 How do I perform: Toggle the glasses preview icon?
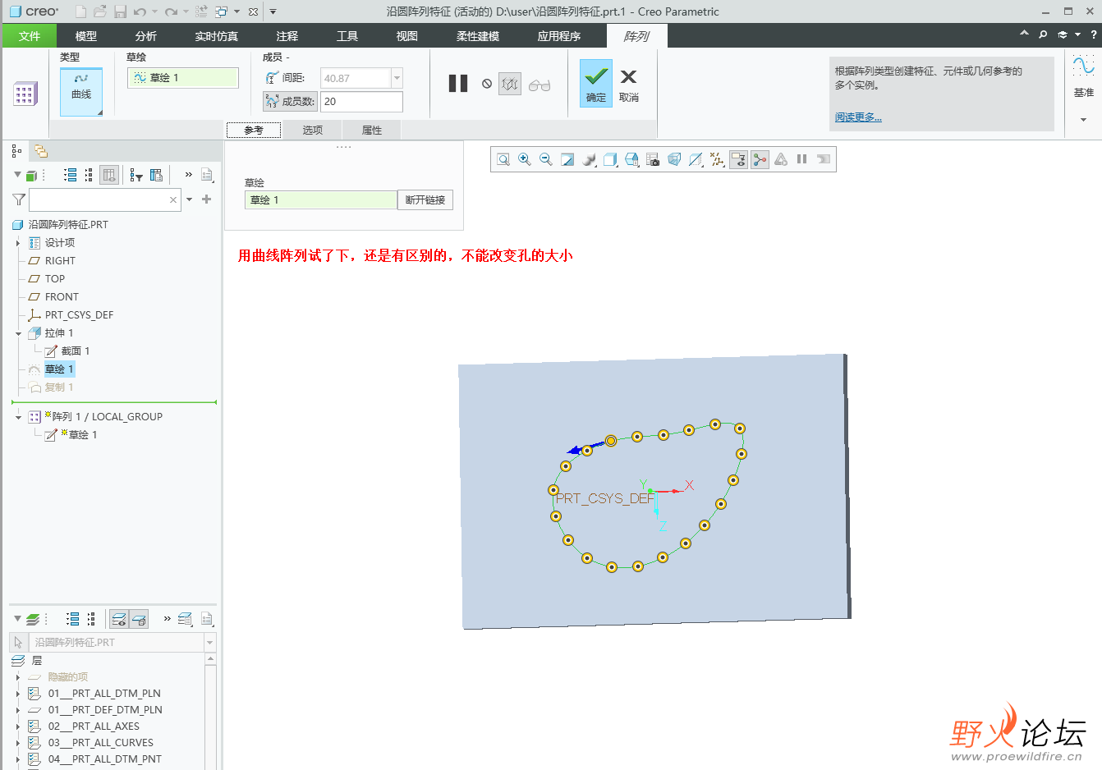point(540,85)
